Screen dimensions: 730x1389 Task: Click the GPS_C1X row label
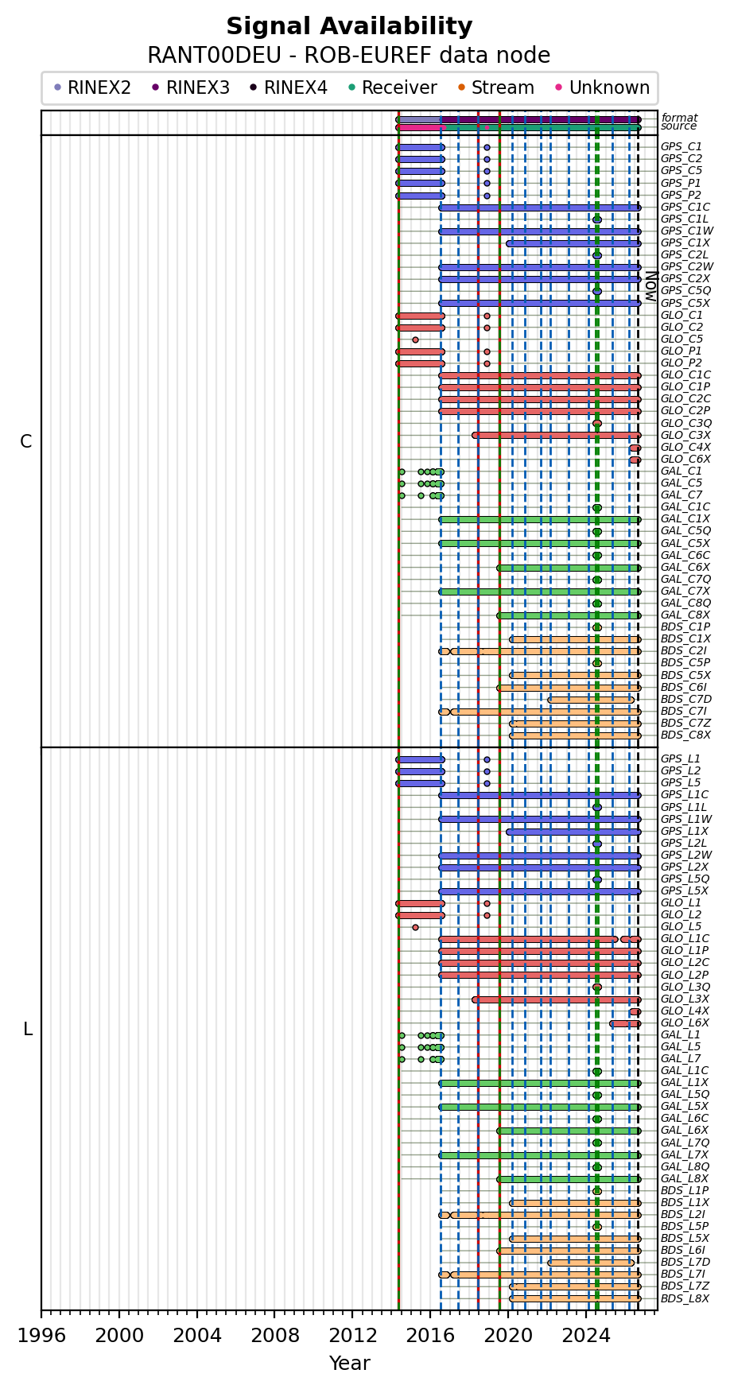(685, 243)
